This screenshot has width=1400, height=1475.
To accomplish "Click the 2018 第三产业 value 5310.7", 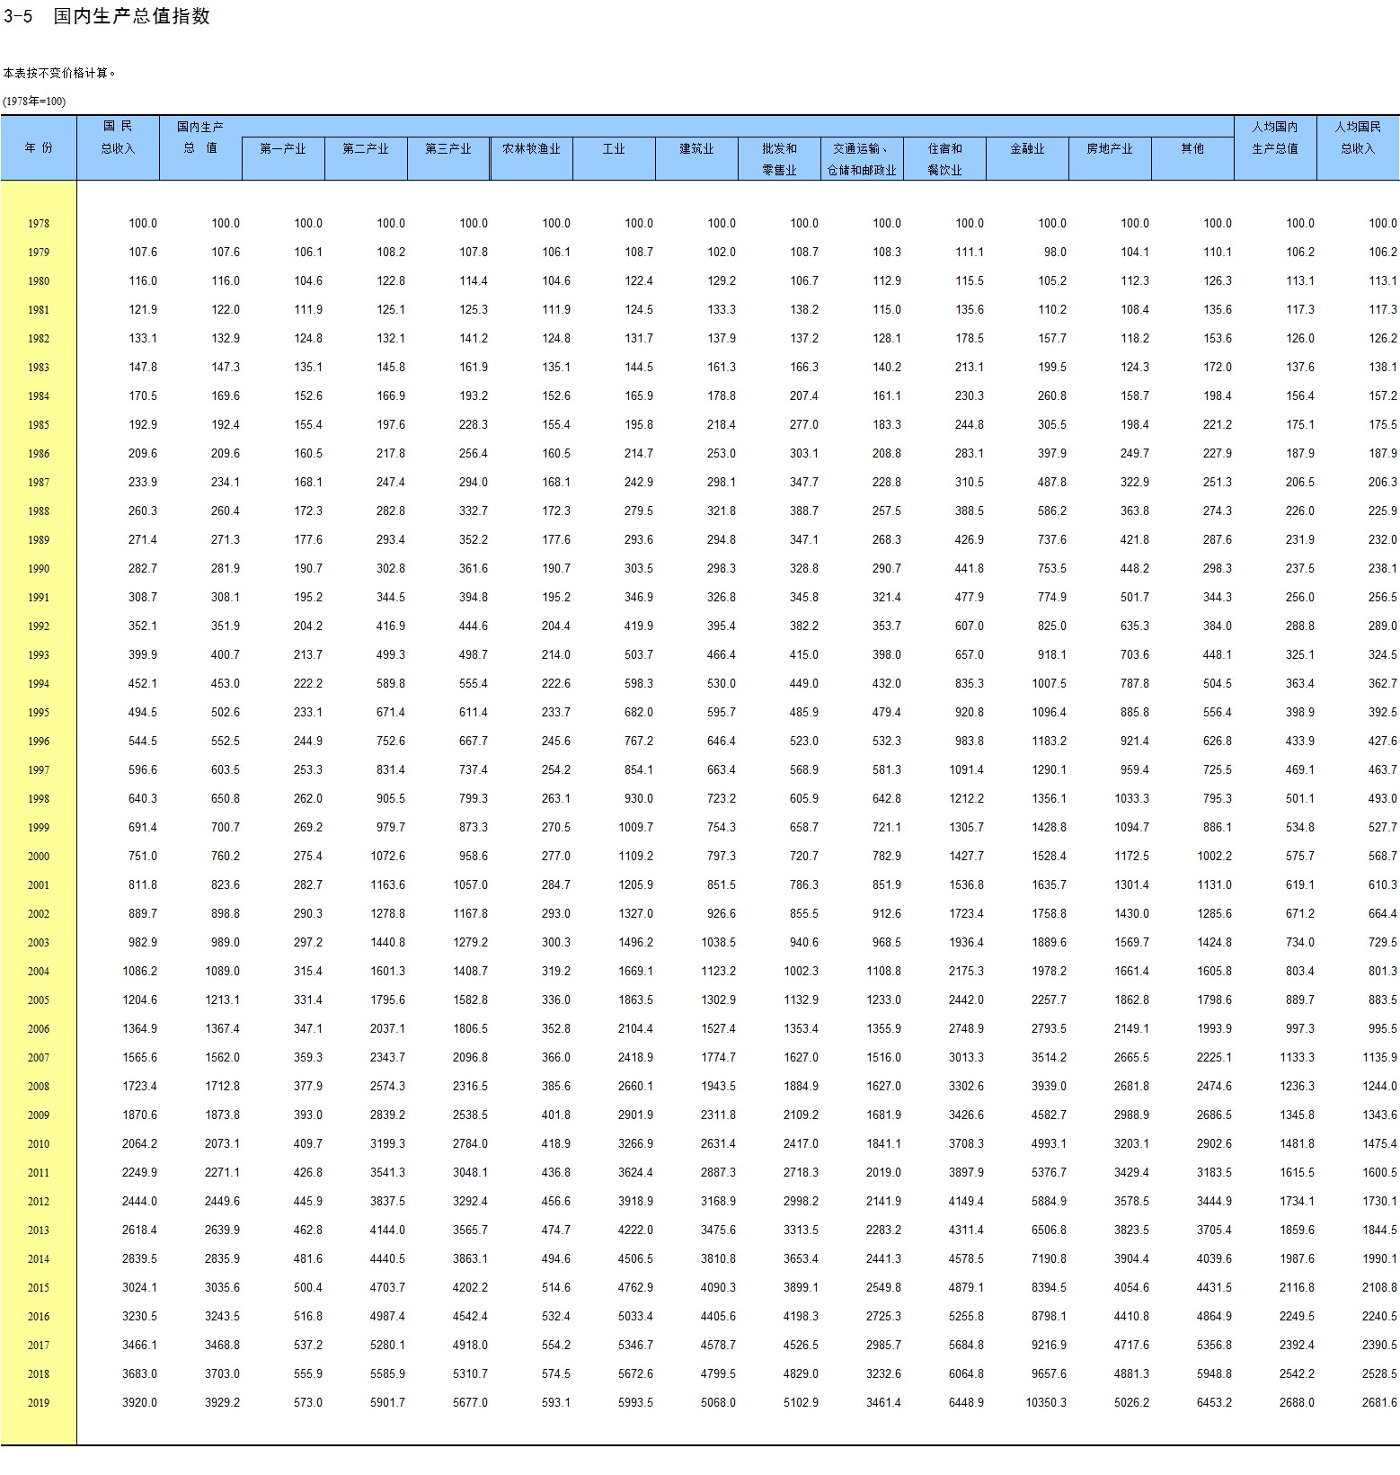I will tap(471, 1374).
